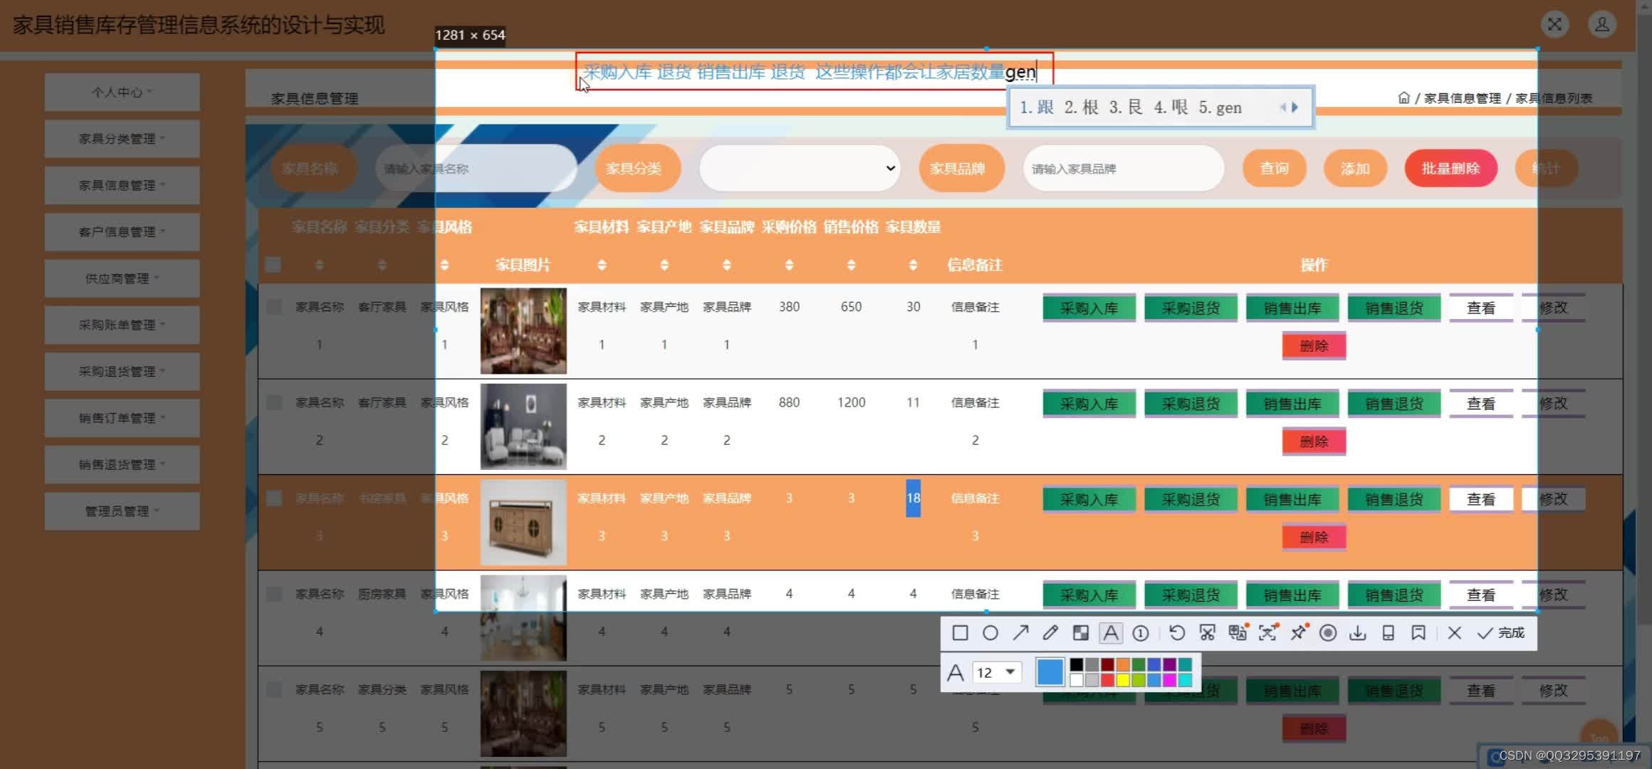Click 删除 in row 3
Viewport: 1652px width, 769px height.
(1314, 538)
